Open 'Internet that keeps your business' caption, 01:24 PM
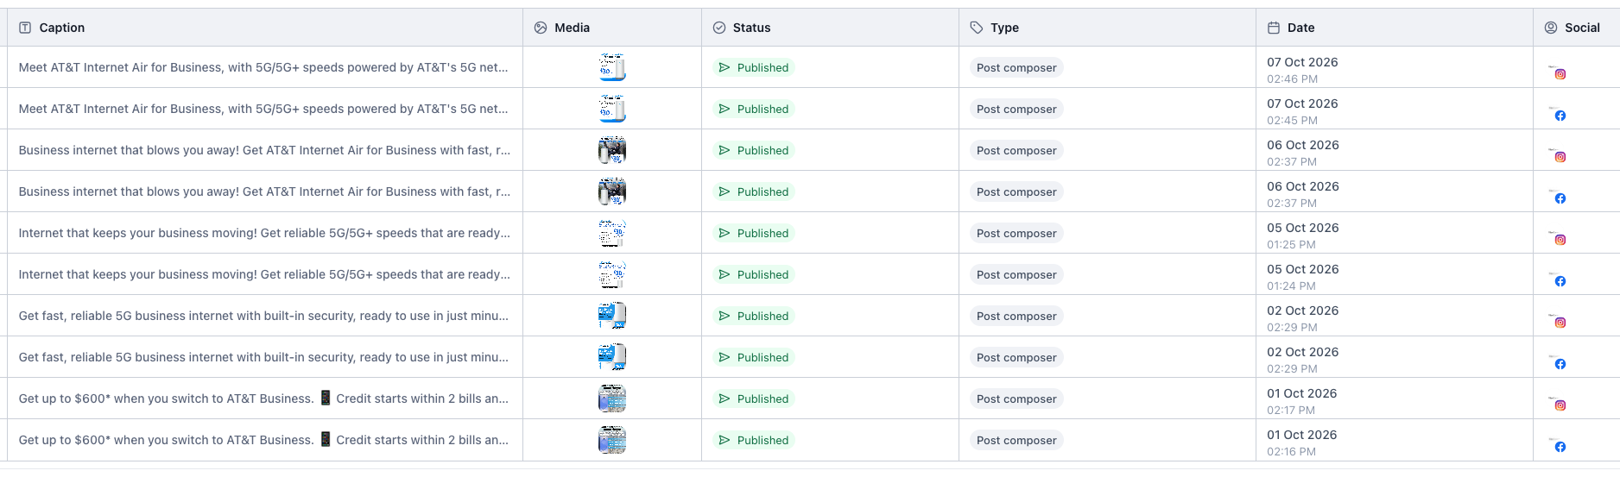 pos(264,274)
